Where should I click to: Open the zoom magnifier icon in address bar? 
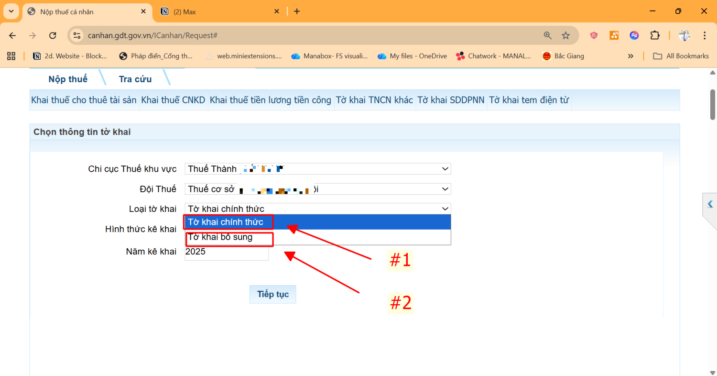548,35
